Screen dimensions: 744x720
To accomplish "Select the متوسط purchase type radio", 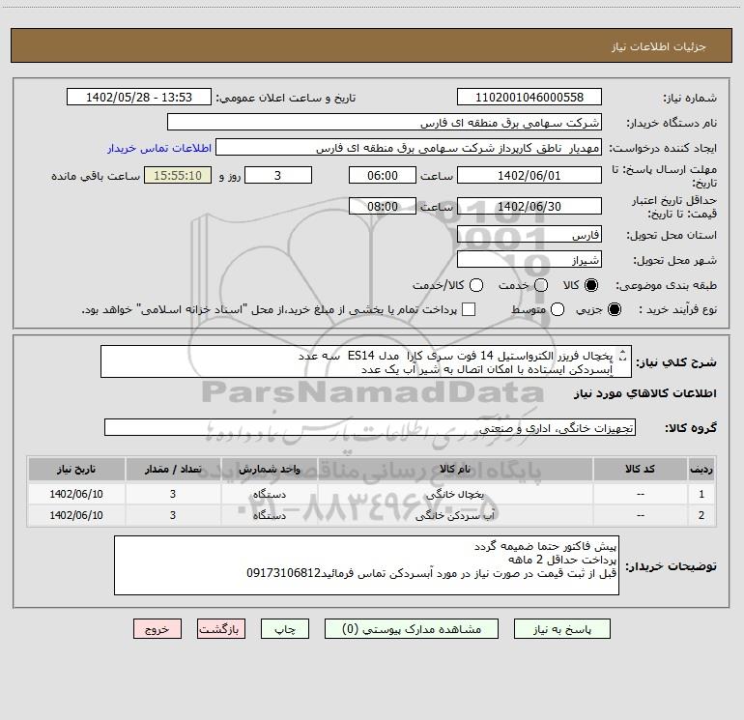I will coord(558,309).
